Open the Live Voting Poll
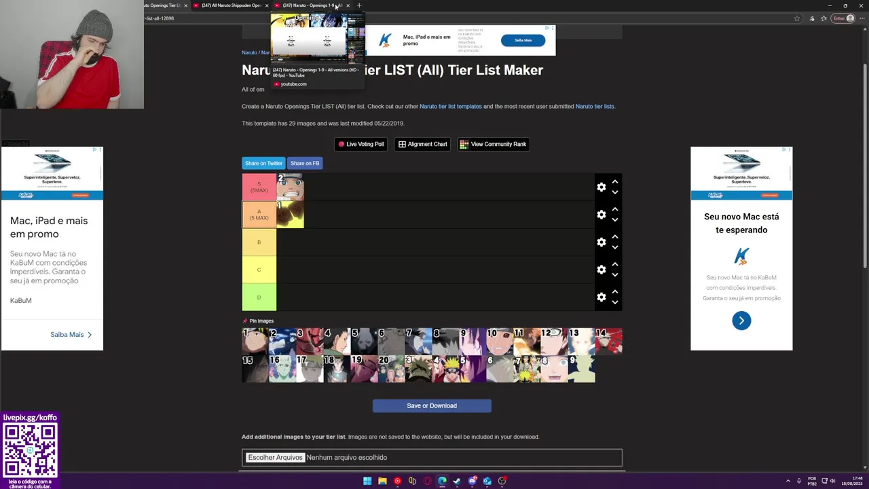The width and height of the screenshot is (869, 489). point(360,144)
